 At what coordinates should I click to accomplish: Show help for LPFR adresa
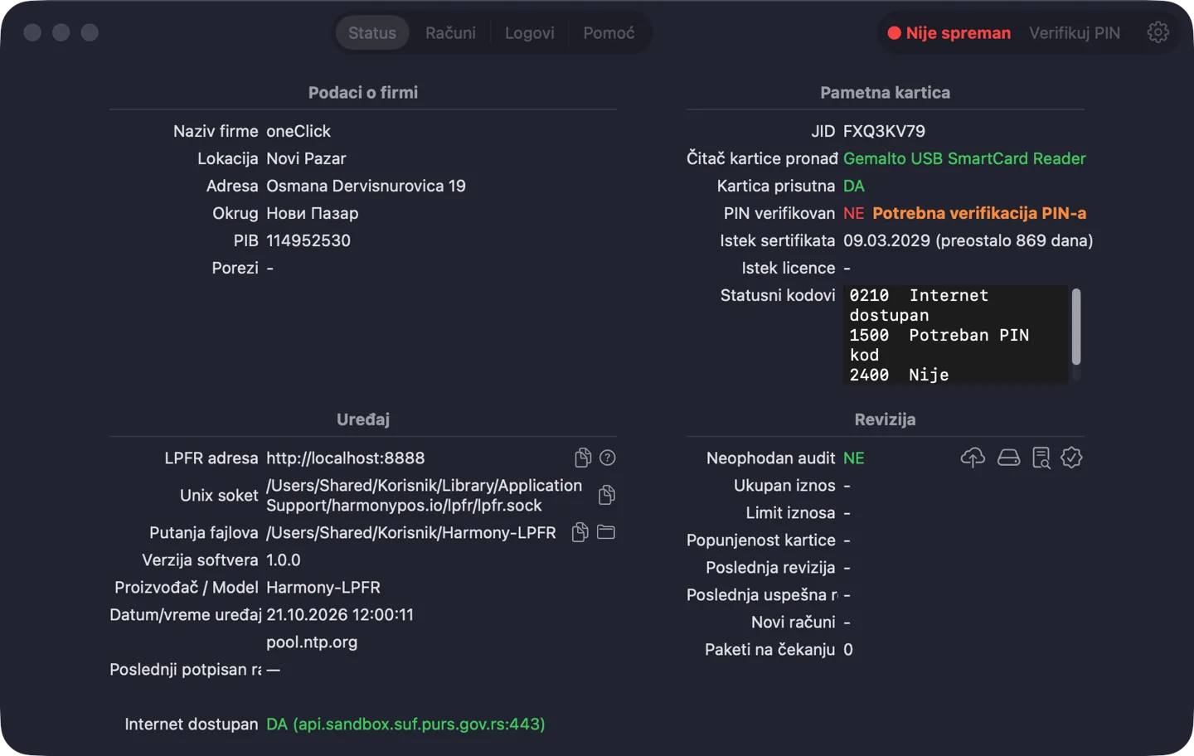608,458
